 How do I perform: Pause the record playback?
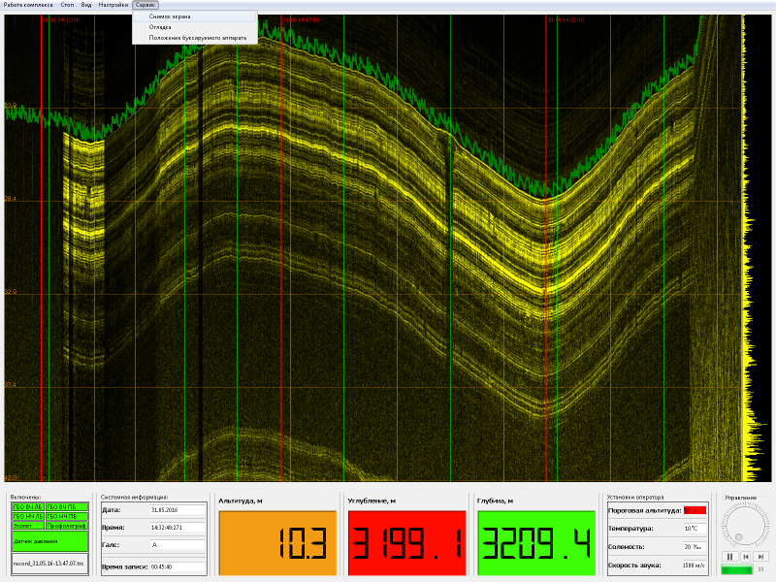coord(730,556)
